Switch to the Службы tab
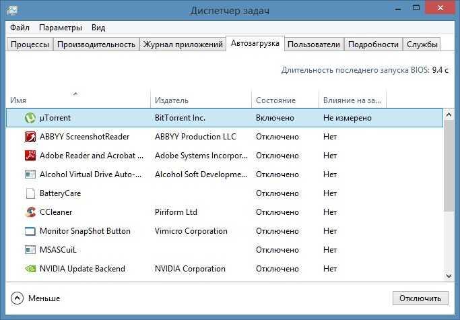The width and height of the screenshot is (460, 320). [422, 44]
